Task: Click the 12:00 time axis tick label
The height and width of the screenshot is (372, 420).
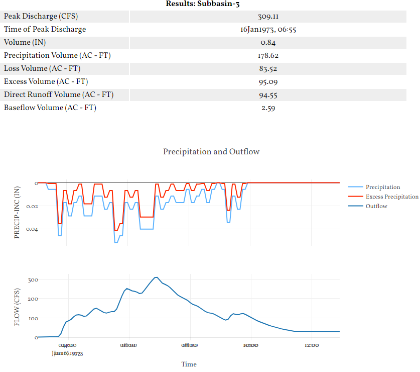Action: (312, 345)
